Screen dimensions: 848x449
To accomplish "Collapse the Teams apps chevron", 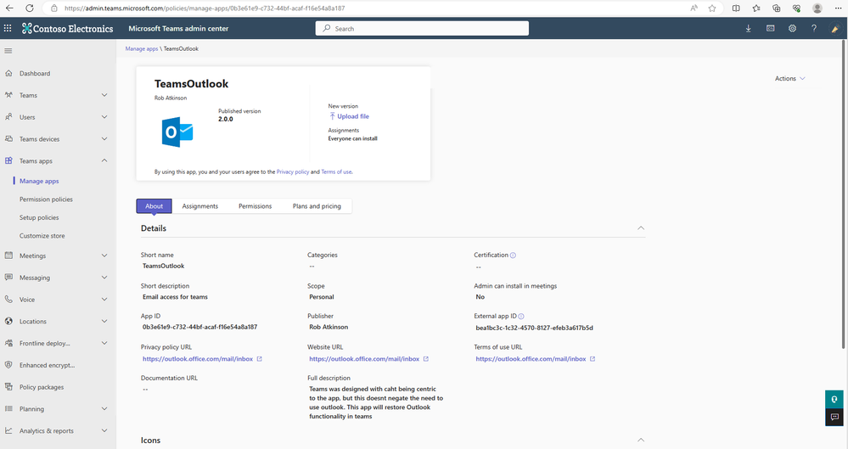I will (104, 160).
